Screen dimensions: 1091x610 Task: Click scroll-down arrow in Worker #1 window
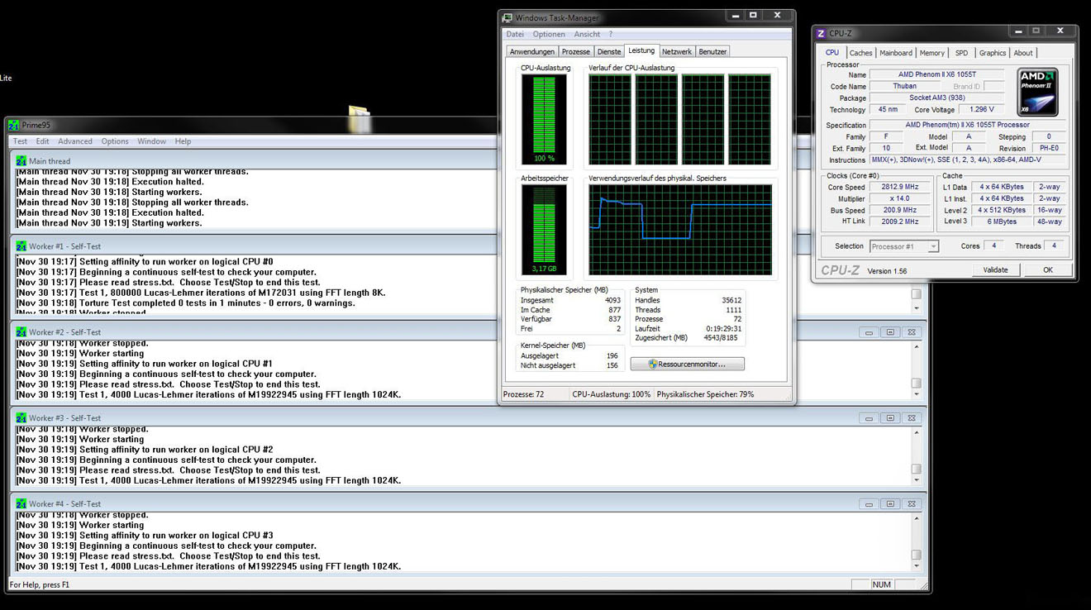[x=916, y=308]
